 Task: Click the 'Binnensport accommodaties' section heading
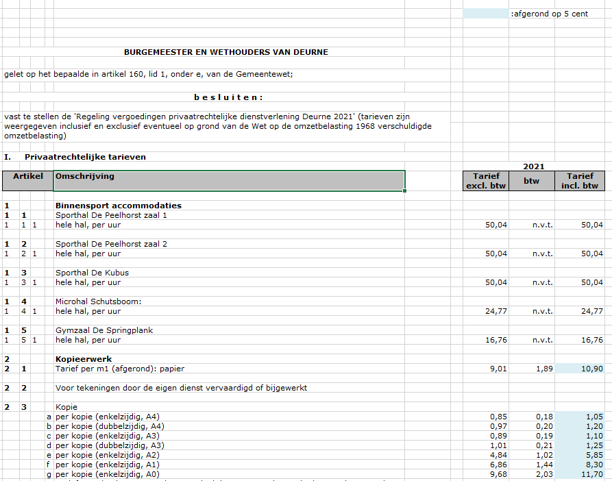coord(118,206)
